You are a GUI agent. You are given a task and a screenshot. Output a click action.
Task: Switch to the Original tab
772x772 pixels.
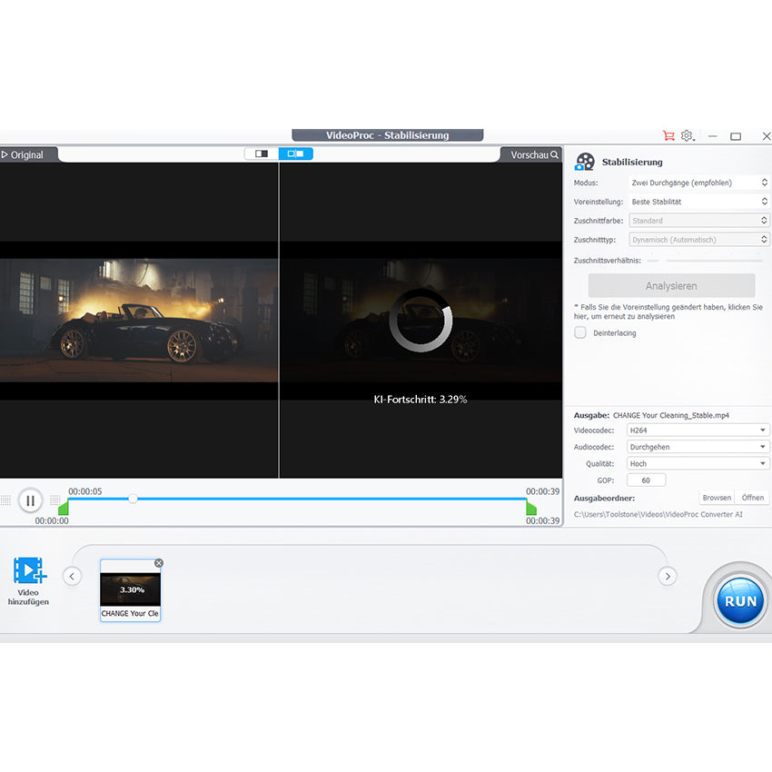point(25,154)
